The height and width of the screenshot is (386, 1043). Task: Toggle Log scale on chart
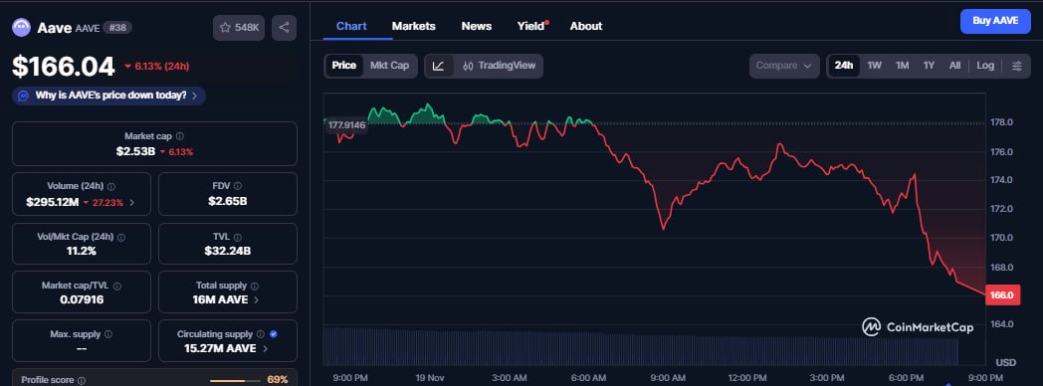point(985,66)
